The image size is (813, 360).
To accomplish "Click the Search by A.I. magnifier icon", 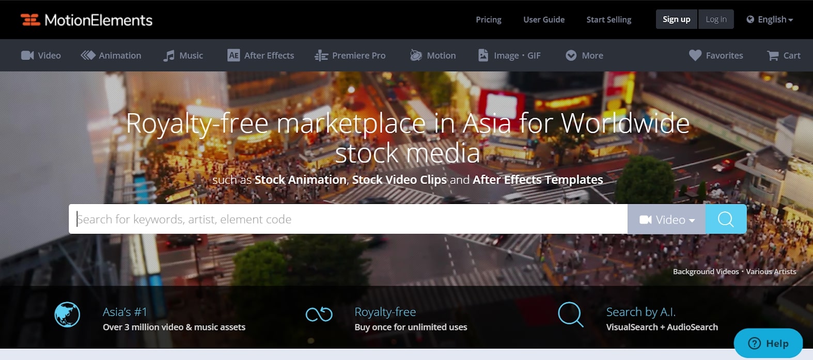I will [x=571, y=315].
